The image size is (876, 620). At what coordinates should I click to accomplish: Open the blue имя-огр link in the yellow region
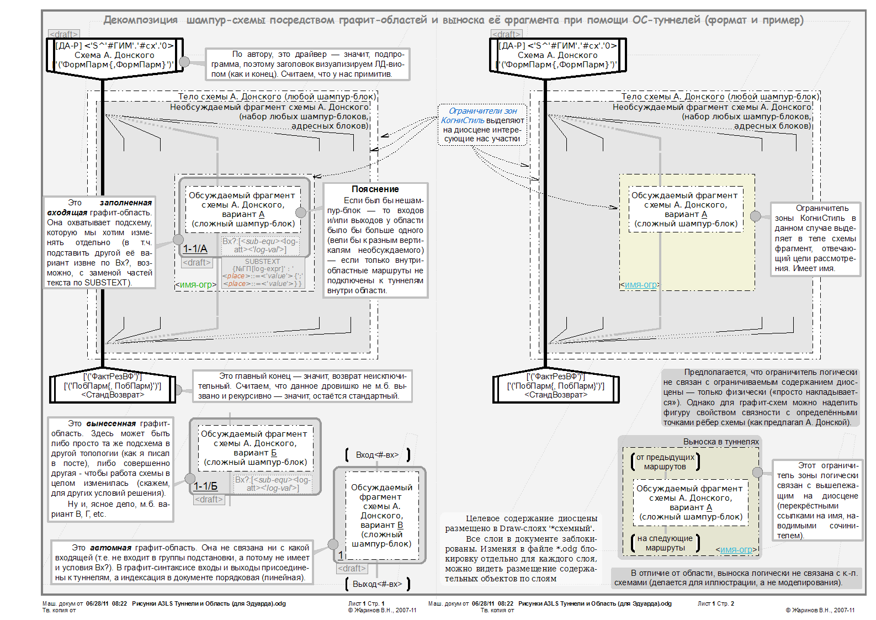[x=640, y=285]
